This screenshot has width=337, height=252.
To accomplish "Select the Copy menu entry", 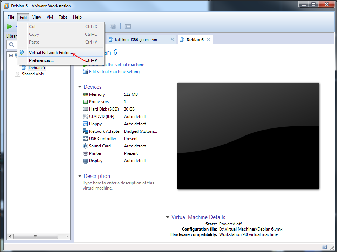I will click(x=61, y=34).
